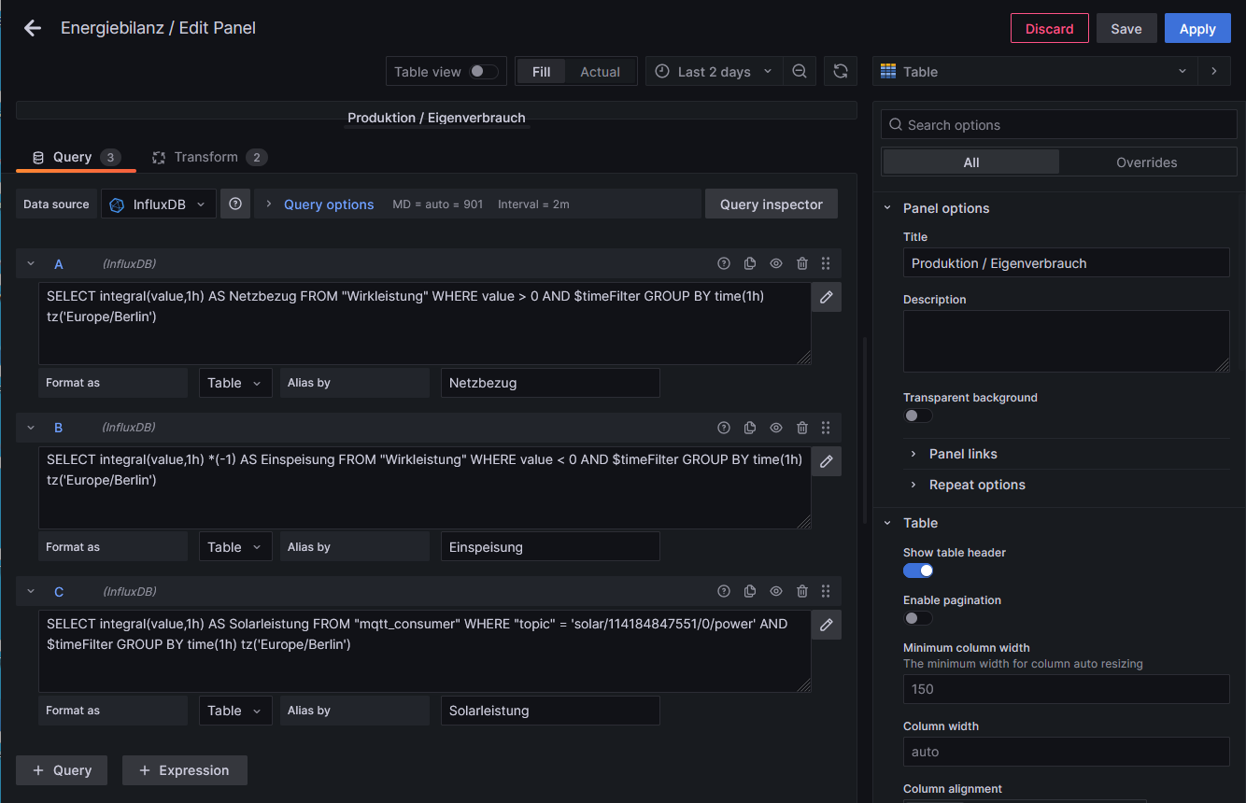Enable Transparent background switch
The width and height of the screenshot is (1246, 803).
click(918, 416)
